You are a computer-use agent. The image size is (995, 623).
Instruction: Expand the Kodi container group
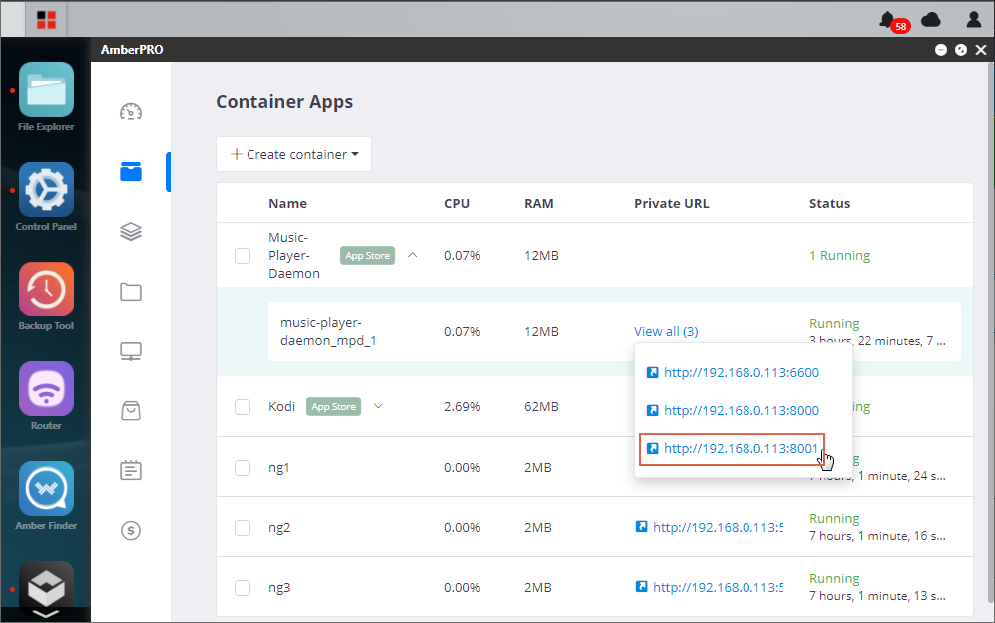pos(379,406)
